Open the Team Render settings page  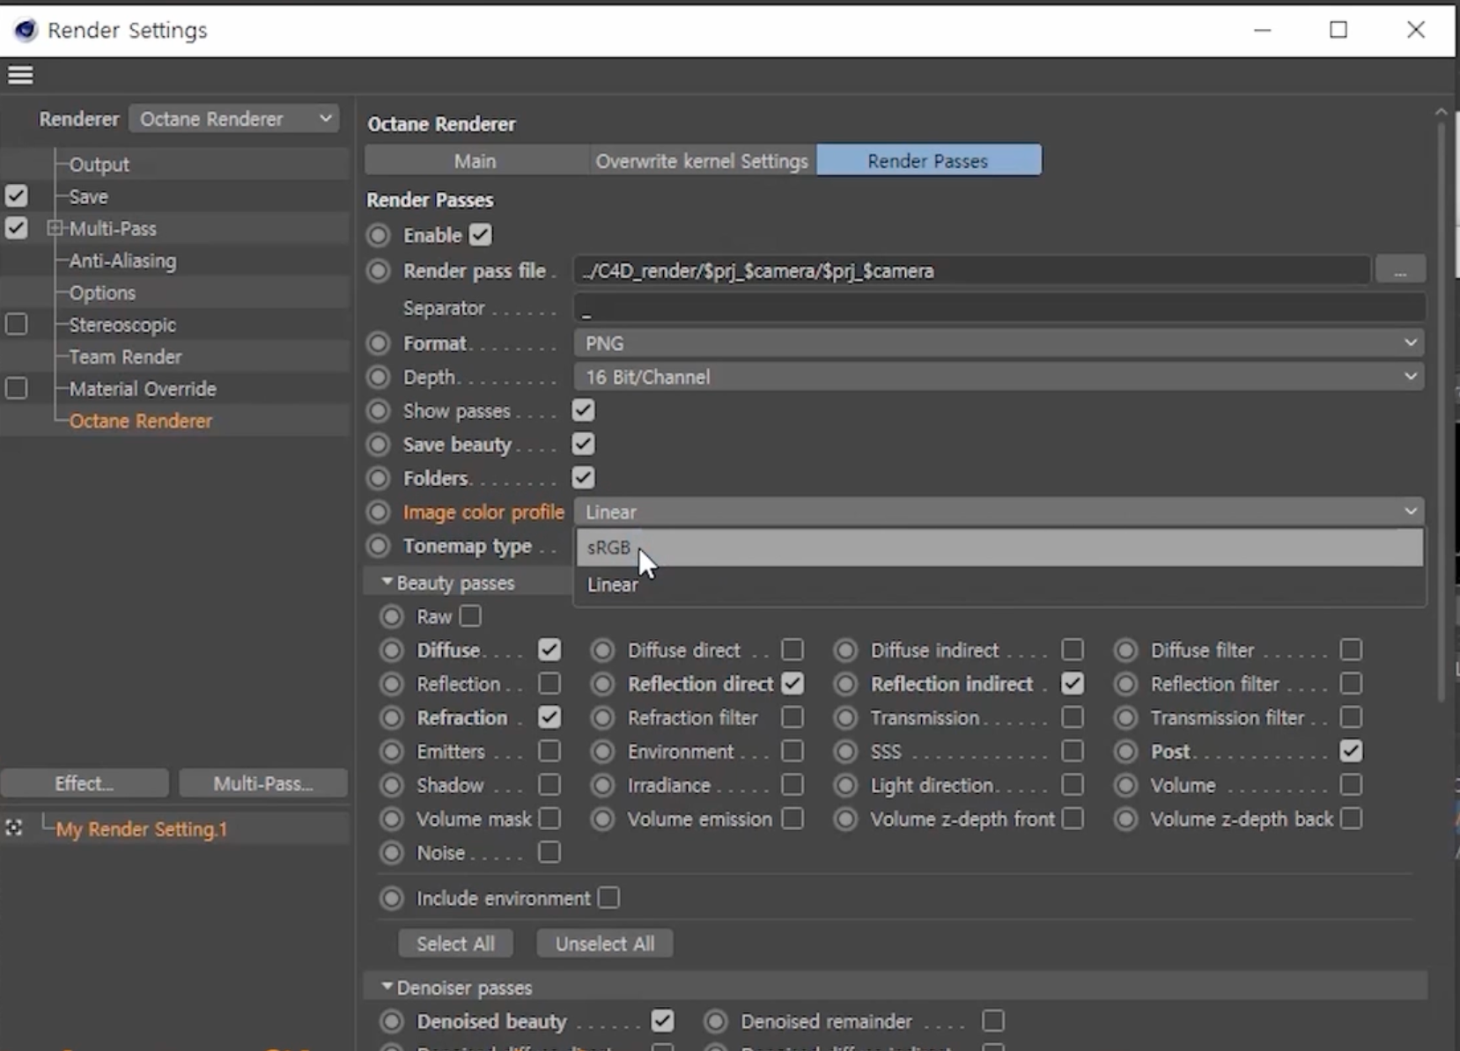pos(125,356)
